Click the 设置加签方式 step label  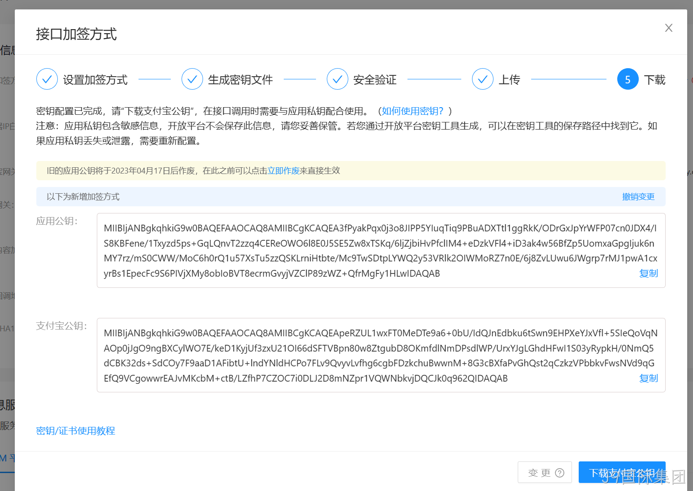(95, 80)
